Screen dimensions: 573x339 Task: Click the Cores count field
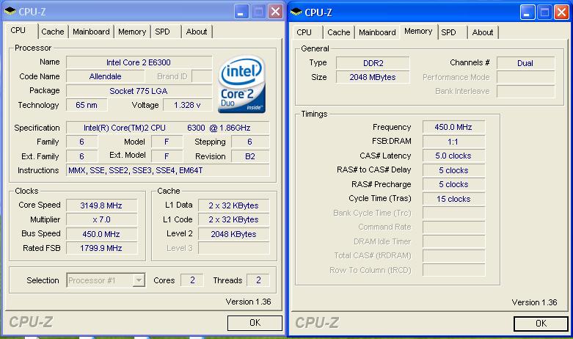tap(192, 280)
